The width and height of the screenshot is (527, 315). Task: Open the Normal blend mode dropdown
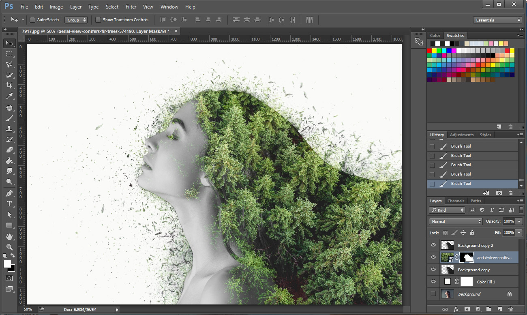[456, 221]
